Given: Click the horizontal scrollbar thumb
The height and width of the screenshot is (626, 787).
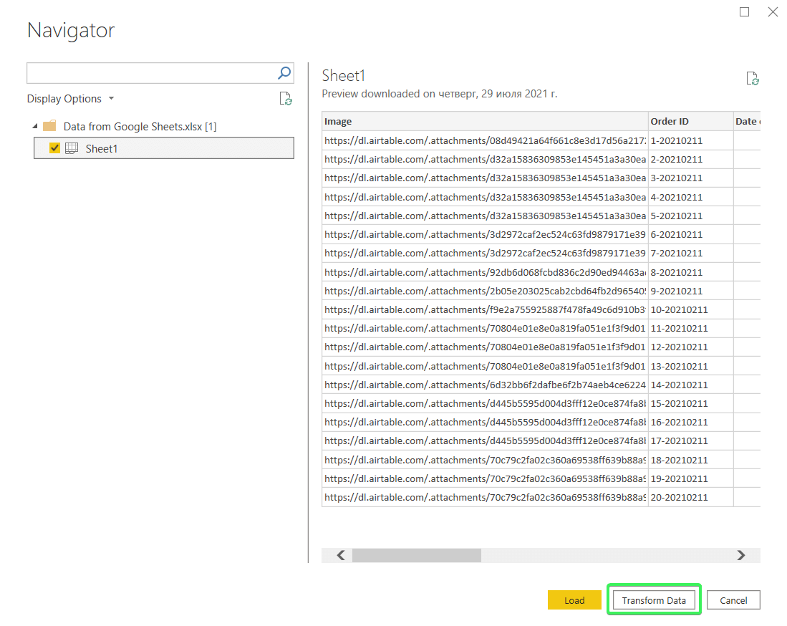Looking at the screenshot, I should point(417,555).
